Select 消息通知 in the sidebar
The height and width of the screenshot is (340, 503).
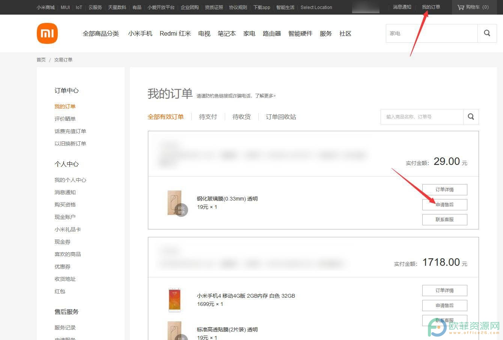tap(65, 192)
